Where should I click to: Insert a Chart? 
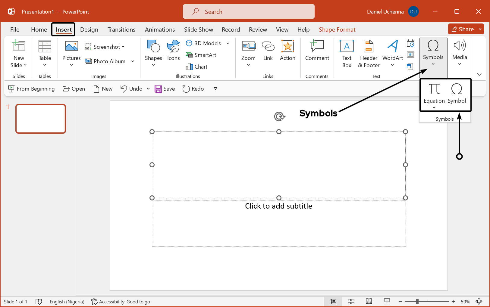point(197,67)
